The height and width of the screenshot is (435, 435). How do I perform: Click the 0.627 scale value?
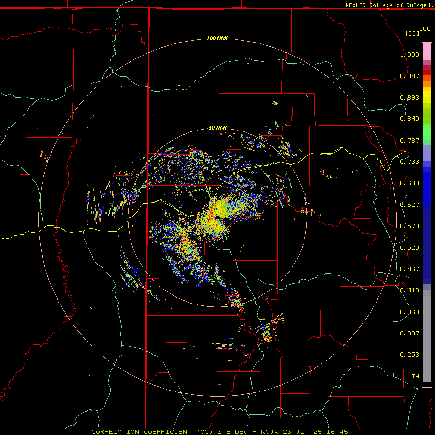point(409,205)
